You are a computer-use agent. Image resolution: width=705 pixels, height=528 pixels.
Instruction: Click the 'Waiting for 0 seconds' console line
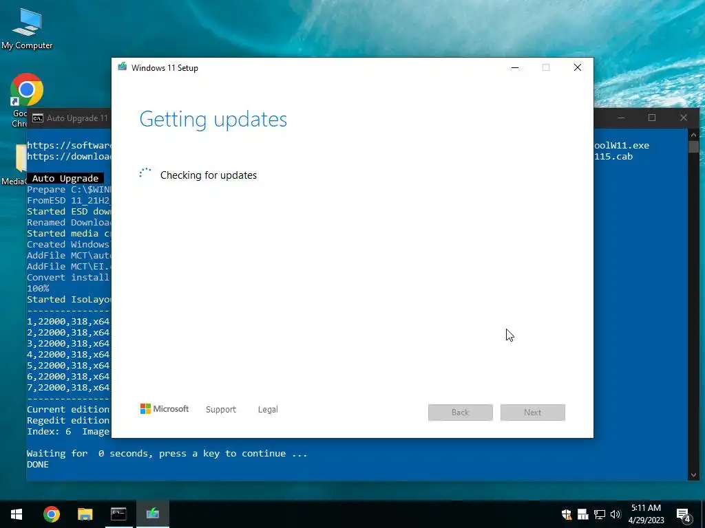[167, 454]
